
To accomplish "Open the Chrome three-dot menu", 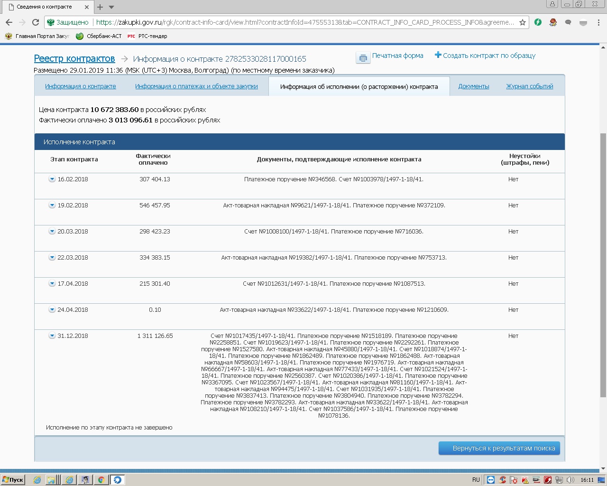I will tap(599, 22).
